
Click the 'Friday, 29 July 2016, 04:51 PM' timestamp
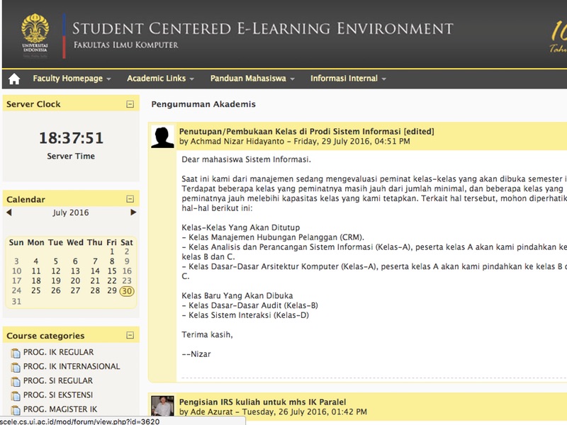click(352, 141)
